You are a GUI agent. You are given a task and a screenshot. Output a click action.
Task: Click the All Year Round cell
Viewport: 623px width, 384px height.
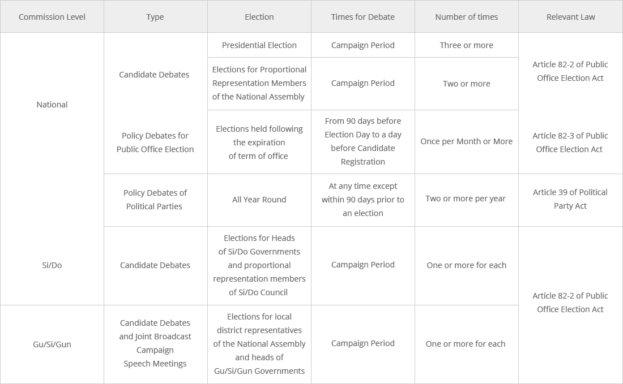pyautogui.click(x=259, y=200)
